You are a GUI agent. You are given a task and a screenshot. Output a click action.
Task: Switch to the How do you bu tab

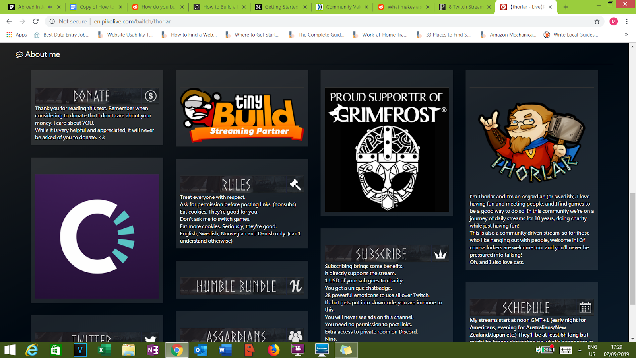158,7
